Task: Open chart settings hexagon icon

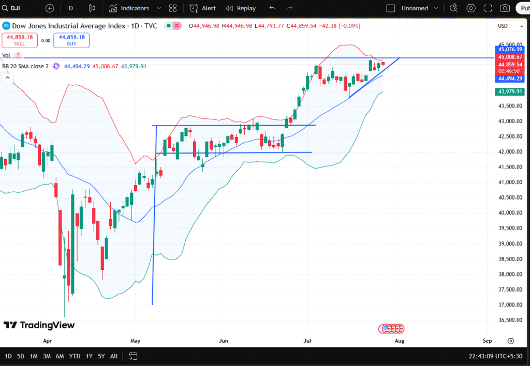Action: [x=471, y=8]
